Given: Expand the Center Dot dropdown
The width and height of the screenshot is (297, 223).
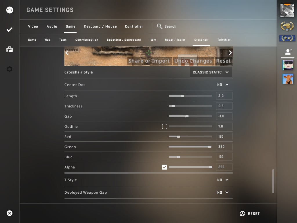Looking at the screenshot, I should tap(223, 85).
